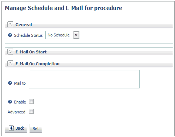Click help icon next to Mail to
Image resolution: width=175 pixels, height=137 pixels.
[x=10, y=83]
